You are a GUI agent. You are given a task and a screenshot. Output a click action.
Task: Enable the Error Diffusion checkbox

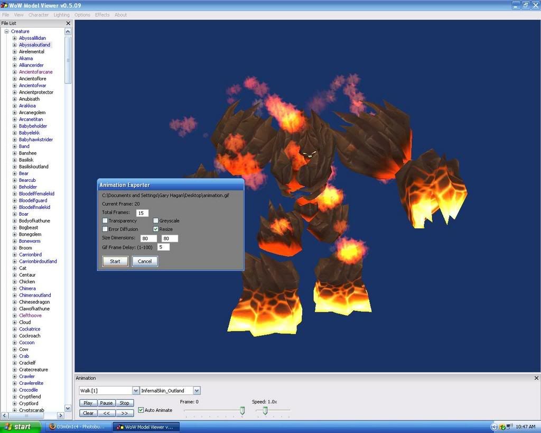click(105, 229)
